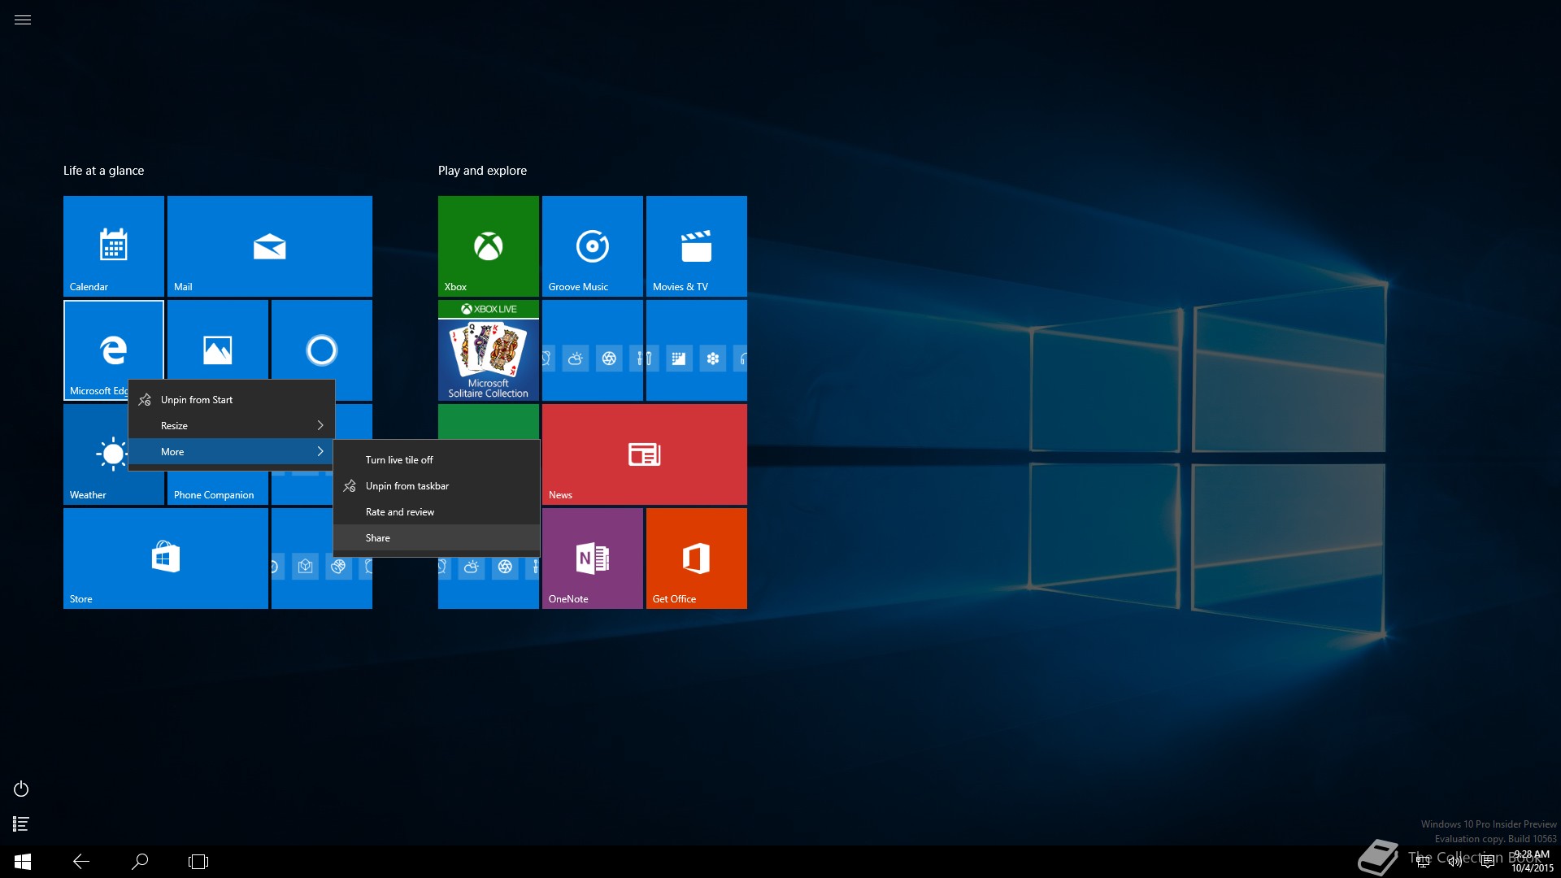Click the Life at a glance heading
The height and width of the screenshot is (878, 1561).
(104, 171)
